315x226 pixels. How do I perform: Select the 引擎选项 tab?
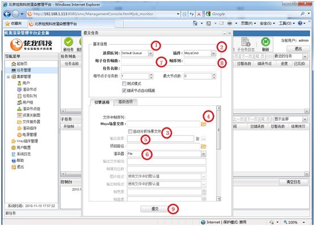tap(102, 102)
